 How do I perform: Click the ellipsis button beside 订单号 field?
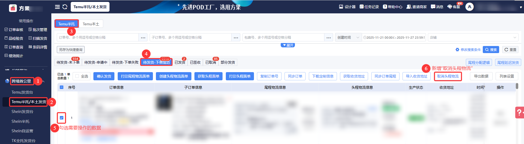coord(143,38)
